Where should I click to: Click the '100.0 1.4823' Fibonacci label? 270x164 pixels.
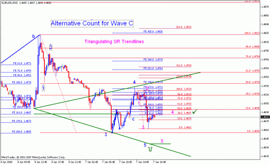pyautogui.click(x=252, y=33)
